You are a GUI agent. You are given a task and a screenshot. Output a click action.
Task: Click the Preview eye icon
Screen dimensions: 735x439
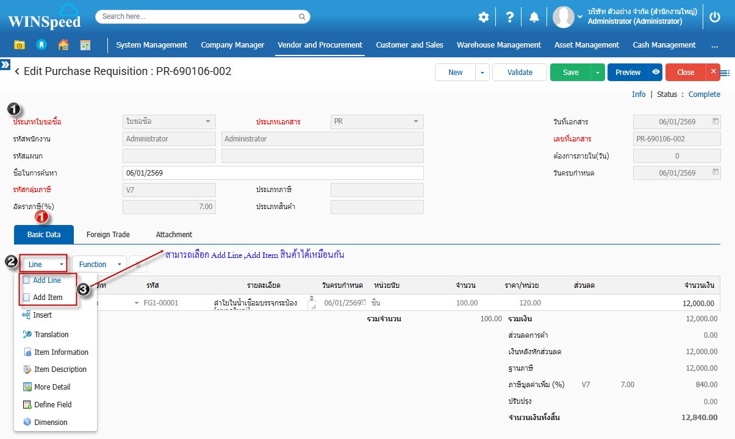(656, 72)
